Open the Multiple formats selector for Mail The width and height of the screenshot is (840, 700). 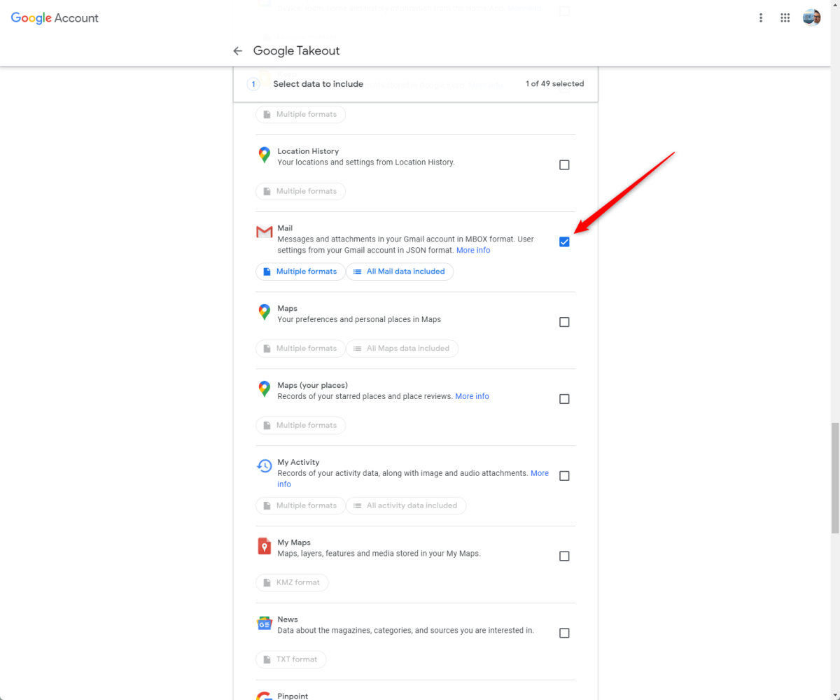(x=300, y=271)
